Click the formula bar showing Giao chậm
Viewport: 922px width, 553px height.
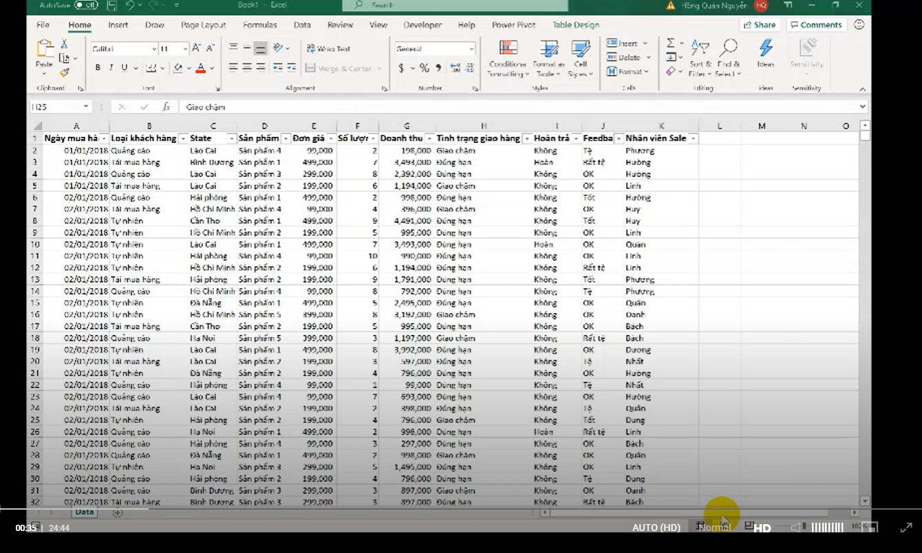482,107
